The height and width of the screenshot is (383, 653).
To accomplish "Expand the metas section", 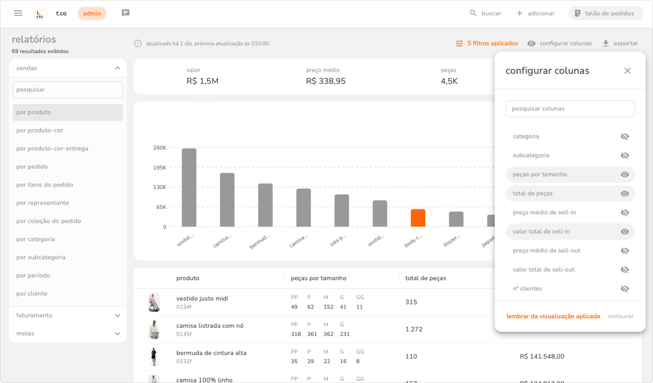I will pyautogui.click(x=117, y=334).
